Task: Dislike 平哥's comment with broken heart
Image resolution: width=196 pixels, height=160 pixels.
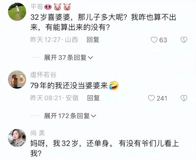Action: coord(184,40)
